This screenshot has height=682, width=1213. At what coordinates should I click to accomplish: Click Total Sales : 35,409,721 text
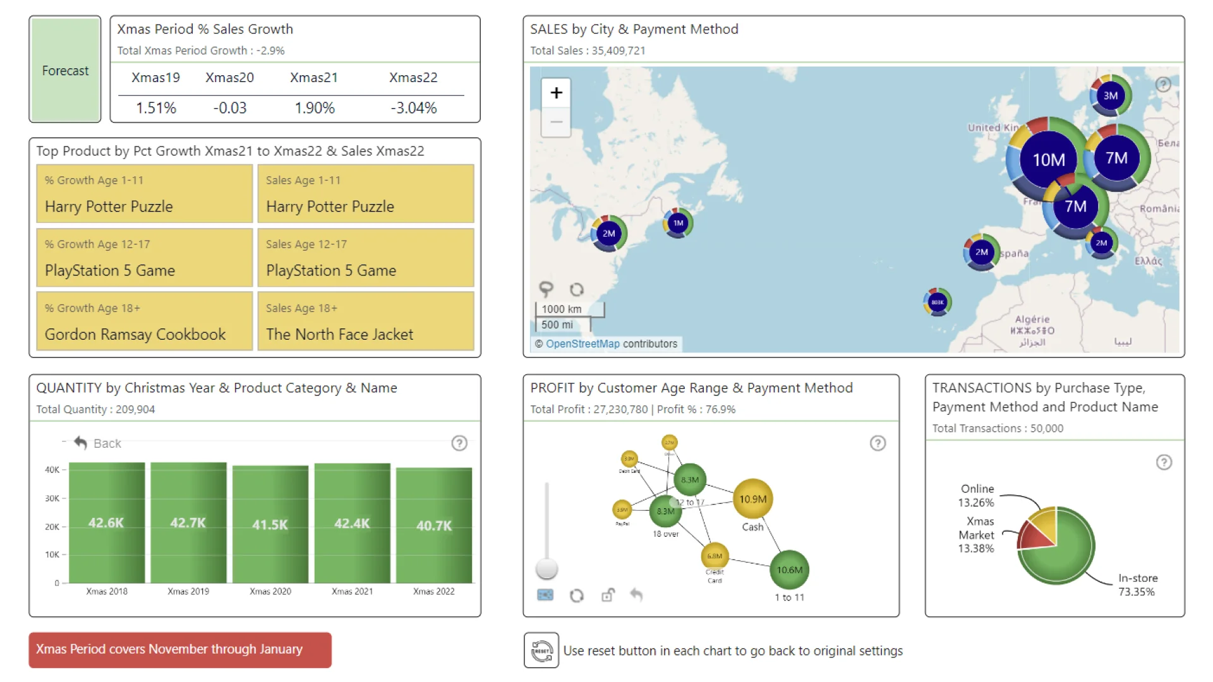point(588,51)
